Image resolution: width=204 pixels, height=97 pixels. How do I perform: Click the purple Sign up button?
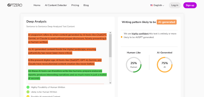click(x=190, y=5)
